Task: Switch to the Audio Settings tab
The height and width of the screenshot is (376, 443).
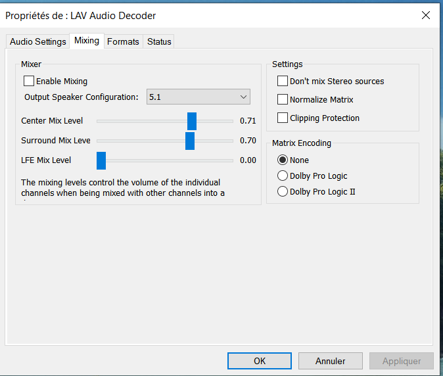Action: [x=38, y=41]
